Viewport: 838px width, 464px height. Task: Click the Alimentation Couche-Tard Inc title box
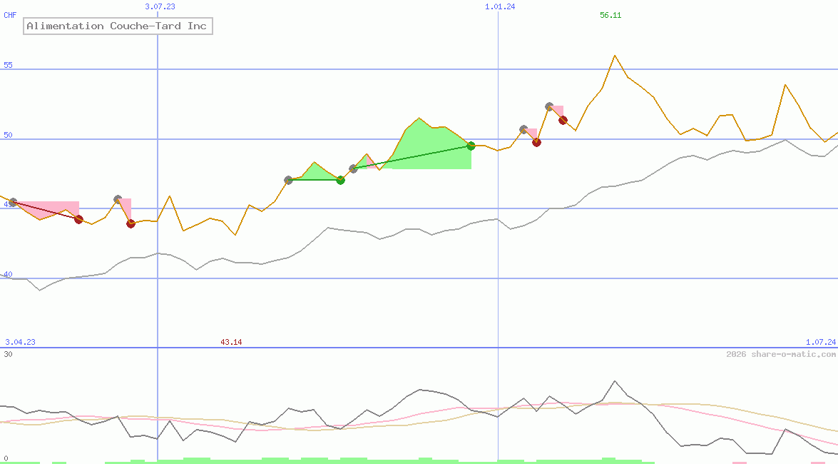coord(118,26)
